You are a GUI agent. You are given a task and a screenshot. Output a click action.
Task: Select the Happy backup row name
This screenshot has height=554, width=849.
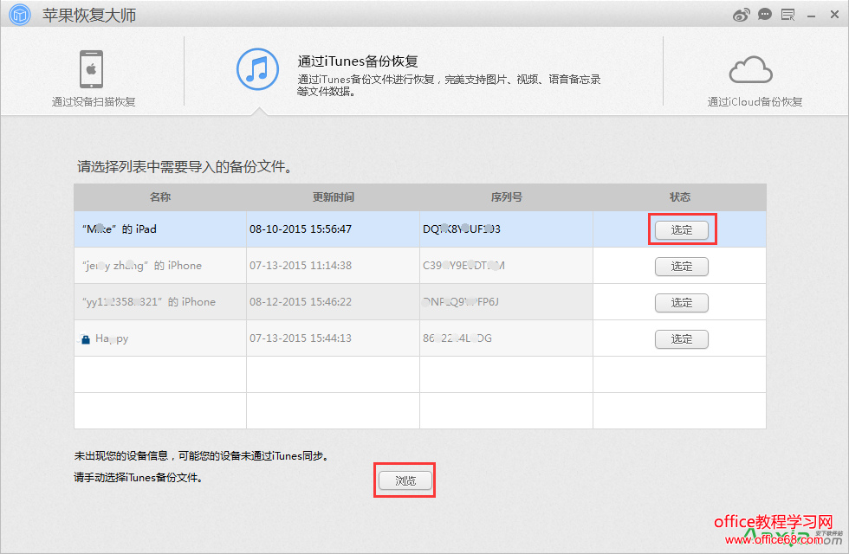(112, 338)
